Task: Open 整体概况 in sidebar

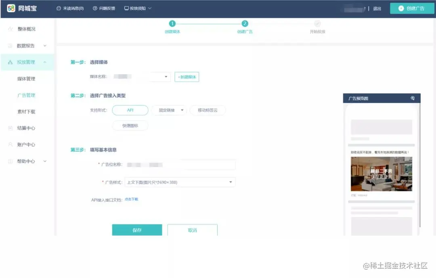Action: [27, 29]
